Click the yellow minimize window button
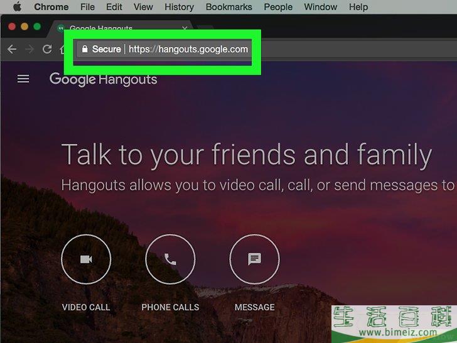 point(24,26)
